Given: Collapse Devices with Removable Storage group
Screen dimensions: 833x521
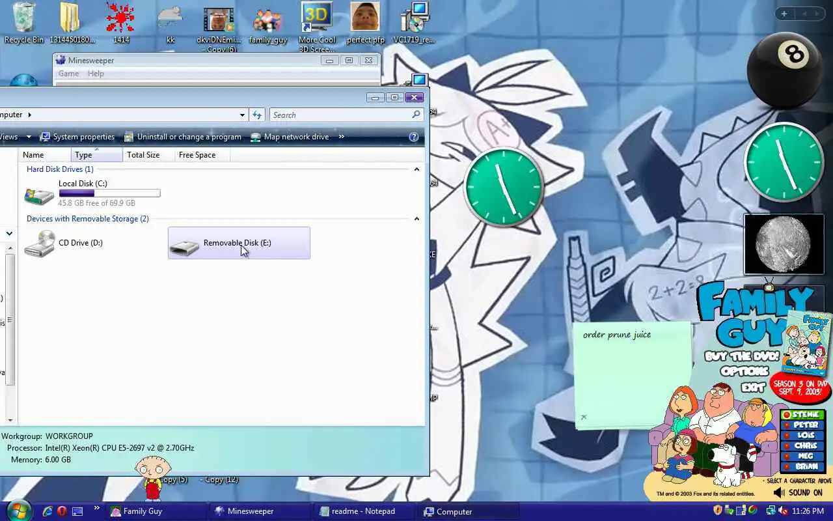Looking at the screenshot, I should tap(416, 219).
